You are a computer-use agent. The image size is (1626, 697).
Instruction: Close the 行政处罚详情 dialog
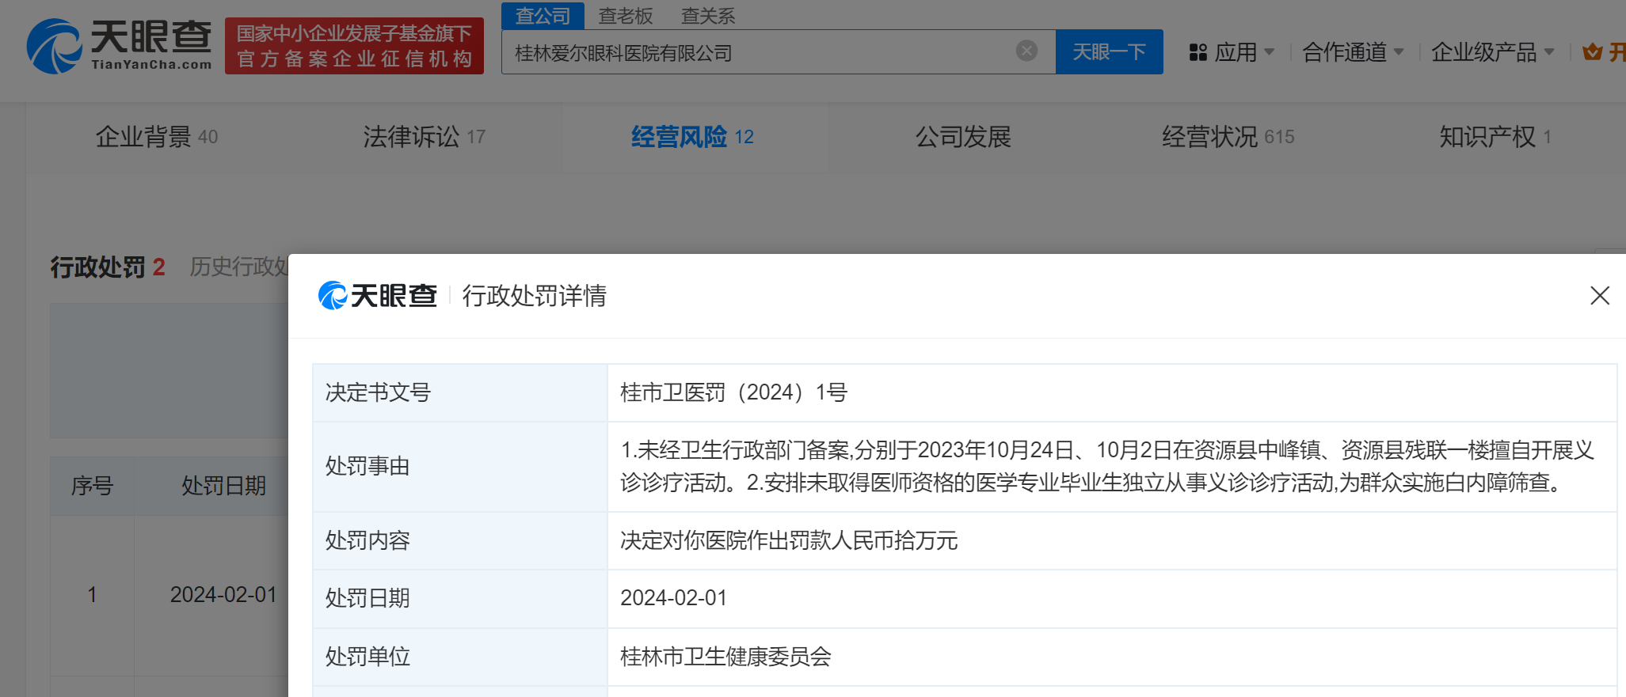[1599, 296]
